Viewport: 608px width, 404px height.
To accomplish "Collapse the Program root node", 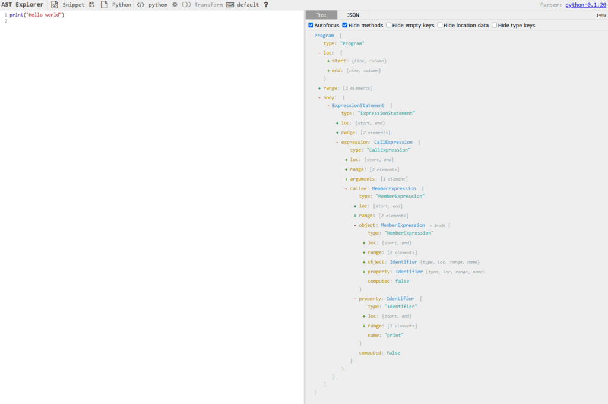I will point(311,36).
